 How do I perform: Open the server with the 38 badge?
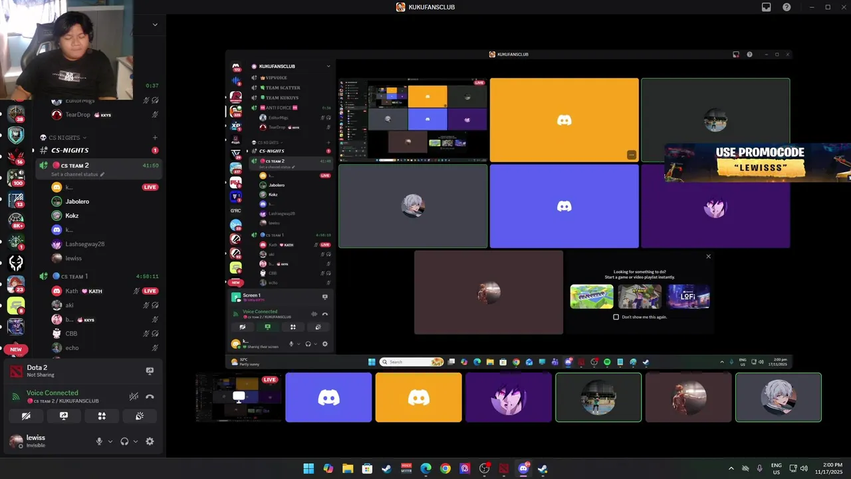click(16, 114)
